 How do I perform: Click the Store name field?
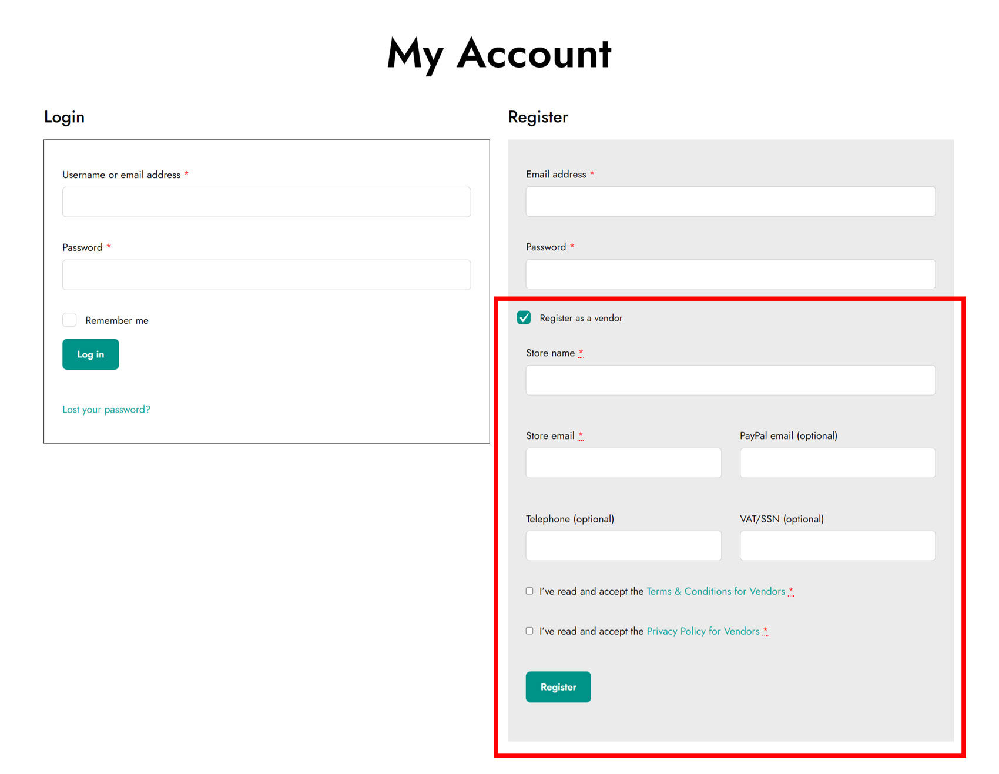point(730,380)
